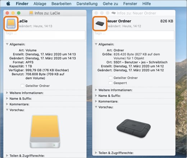Enable Geteilter Ordner checkbox in Neuer Ordner window
The height and width of the screenshot is (158, 187).
[110, 78]
